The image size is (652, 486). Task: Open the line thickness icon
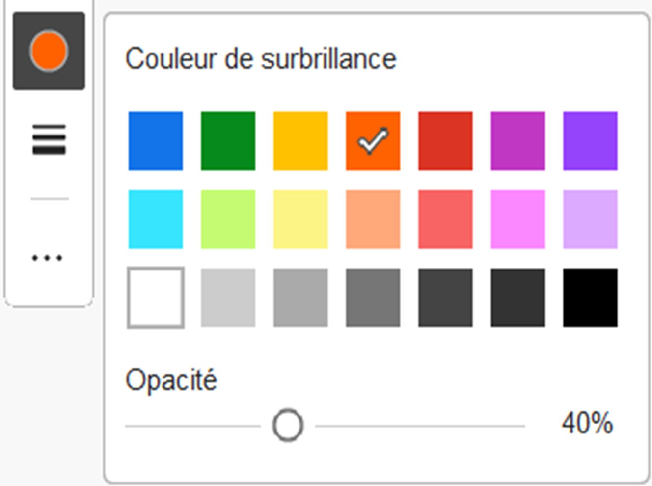(x=49, y=140)
